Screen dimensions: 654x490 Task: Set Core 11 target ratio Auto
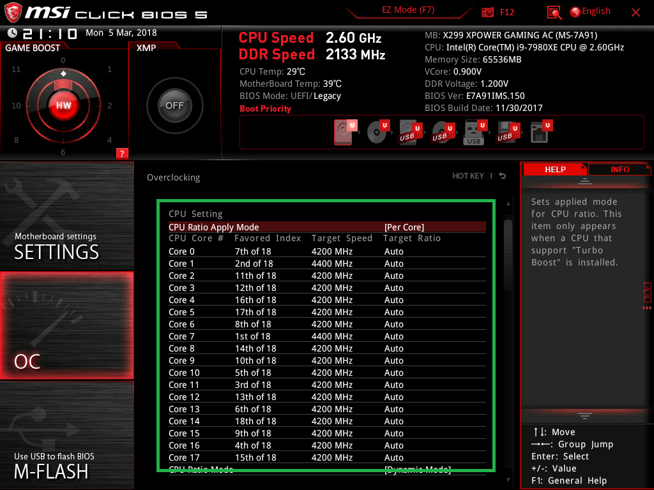pyautogui.click(x=393, y=385)
